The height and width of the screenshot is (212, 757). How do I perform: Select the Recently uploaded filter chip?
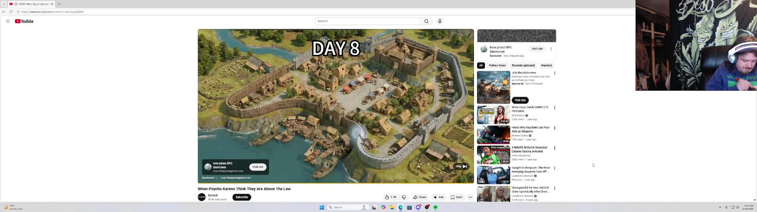point(523,65)
